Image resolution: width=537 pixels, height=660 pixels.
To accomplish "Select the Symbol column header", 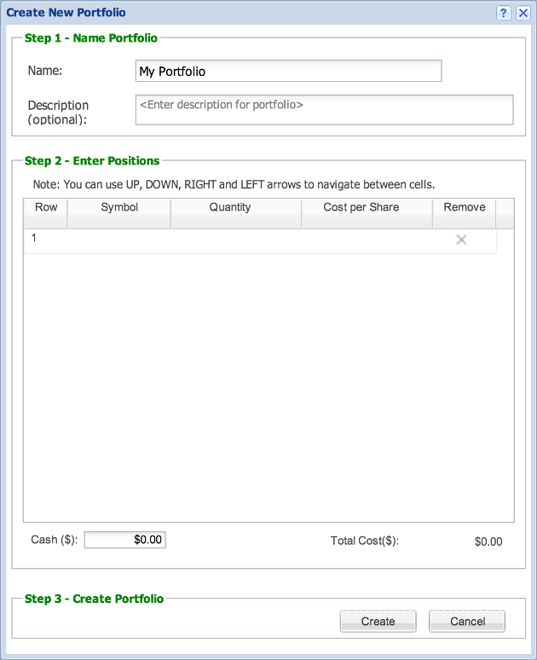I will (x=119, y=214).
